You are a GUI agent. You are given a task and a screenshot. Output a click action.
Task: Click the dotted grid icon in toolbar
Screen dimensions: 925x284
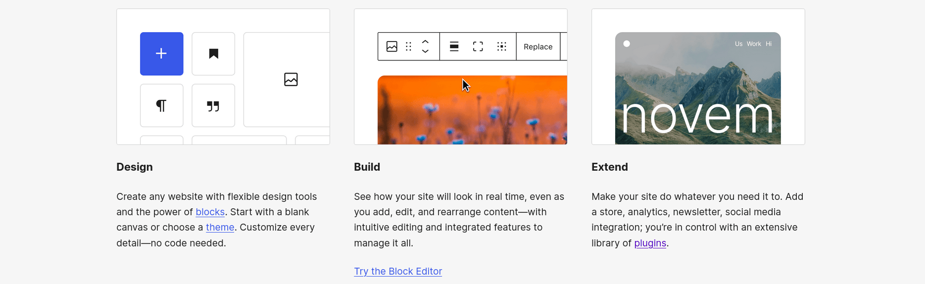click(x=501, y=47)
